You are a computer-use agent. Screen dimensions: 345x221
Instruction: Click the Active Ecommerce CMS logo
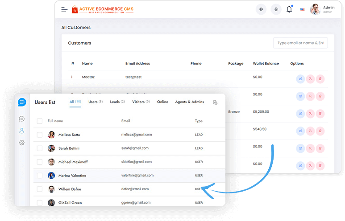[102, 9]
